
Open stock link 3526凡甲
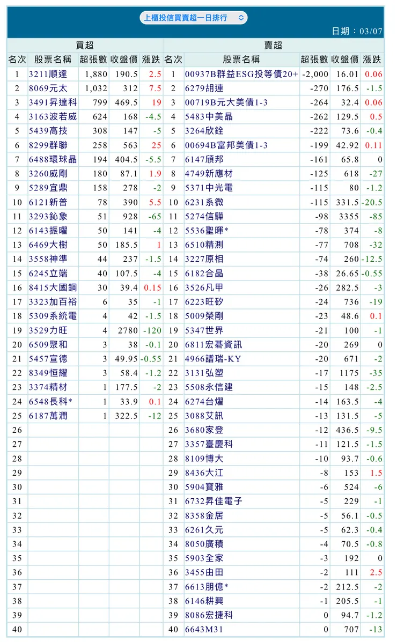coord(204,287)
